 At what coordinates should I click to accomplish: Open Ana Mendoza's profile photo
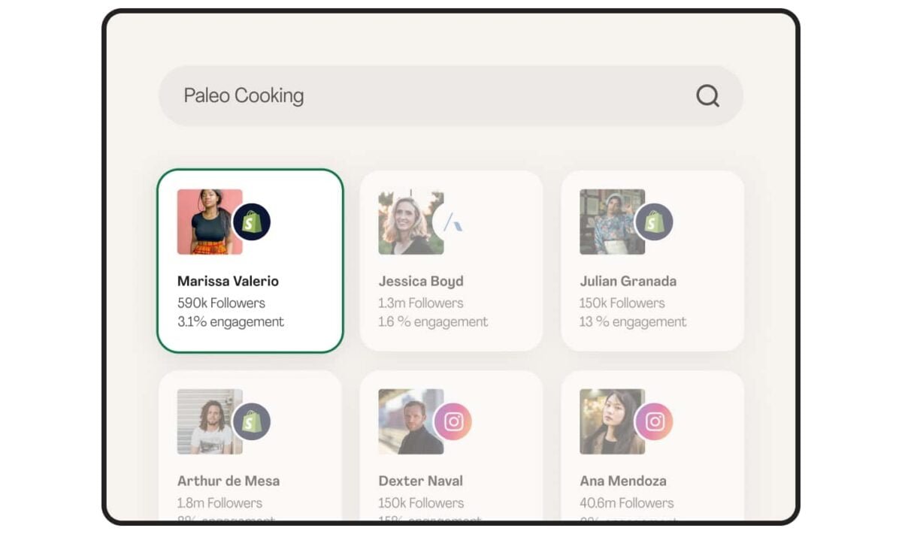point(607,421)
